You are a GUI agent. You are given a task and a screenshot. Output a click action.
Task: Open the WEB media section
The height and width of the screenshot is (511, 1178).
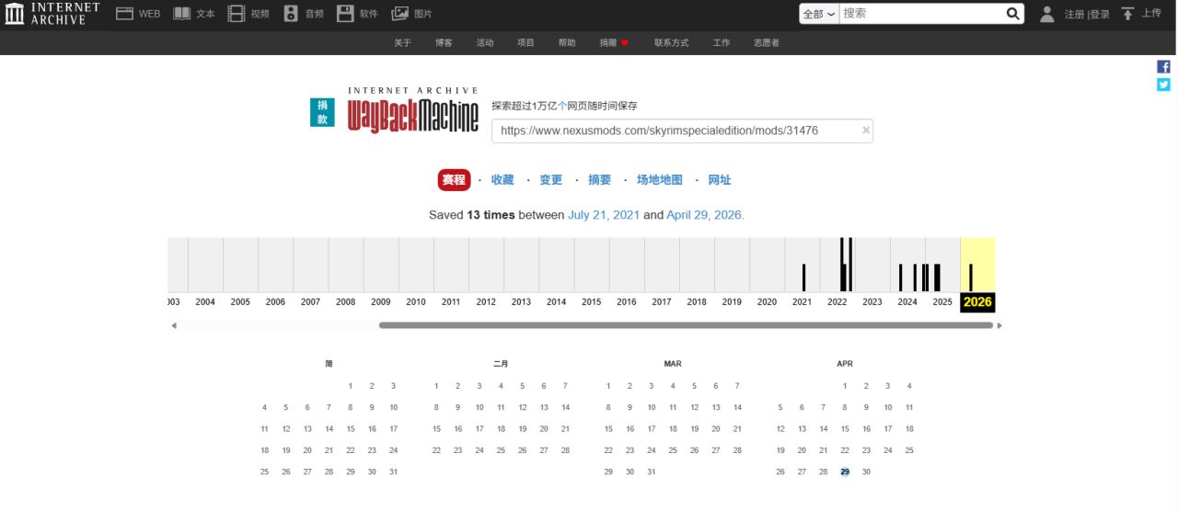(138, 14)
